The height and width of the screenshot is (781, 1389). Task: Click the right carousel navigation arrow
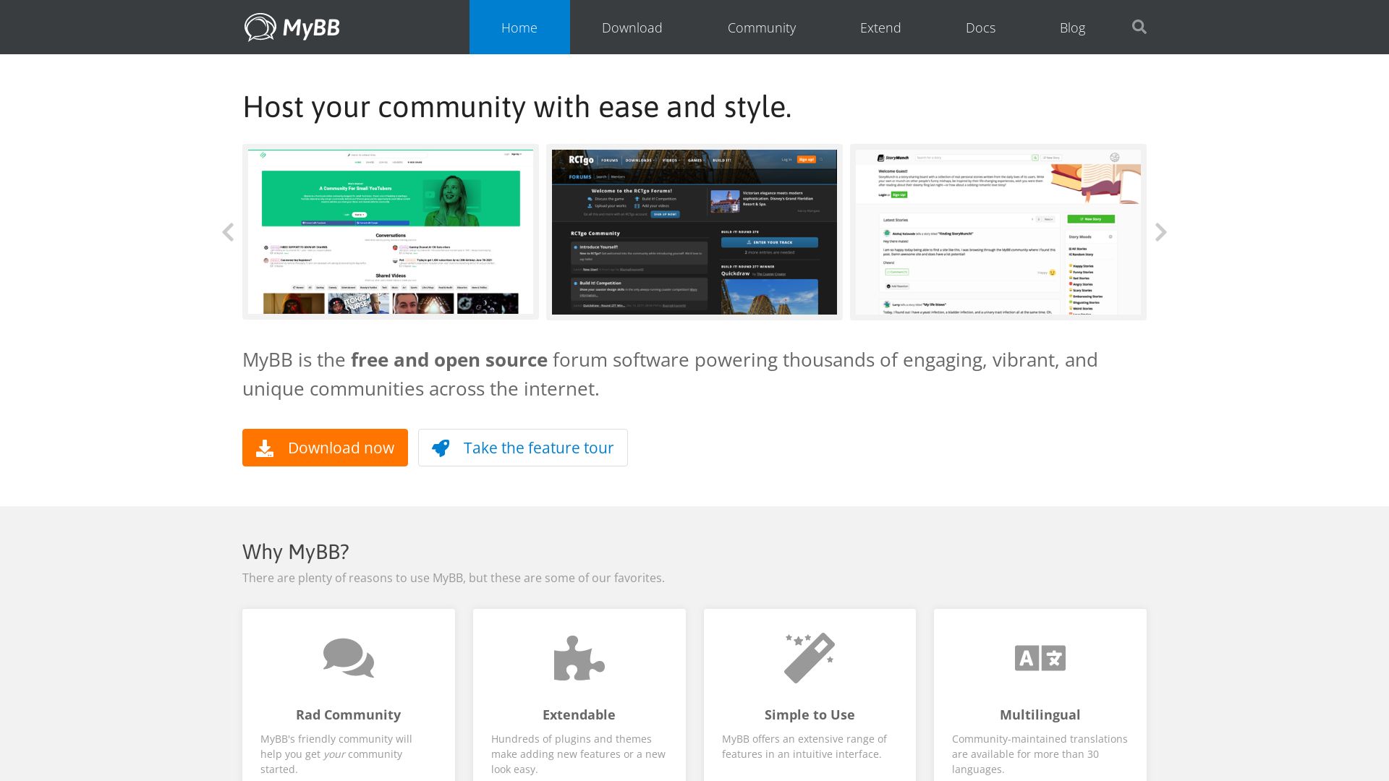coord(1160,231)
